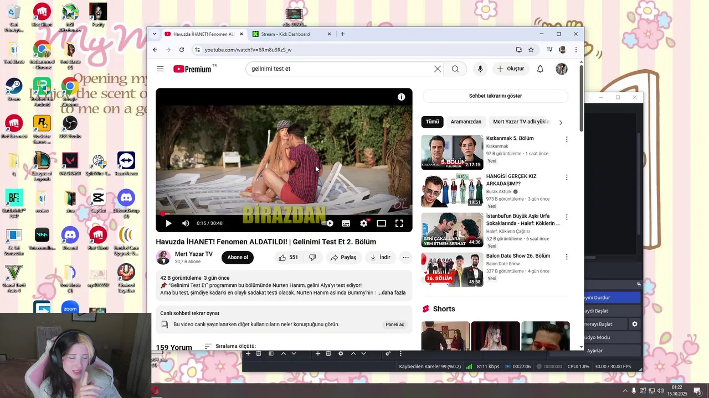Screen dimensions: 709x398
Task: Select the Mert Yazar TV adlı yükle chip
Action: (521, 122)
